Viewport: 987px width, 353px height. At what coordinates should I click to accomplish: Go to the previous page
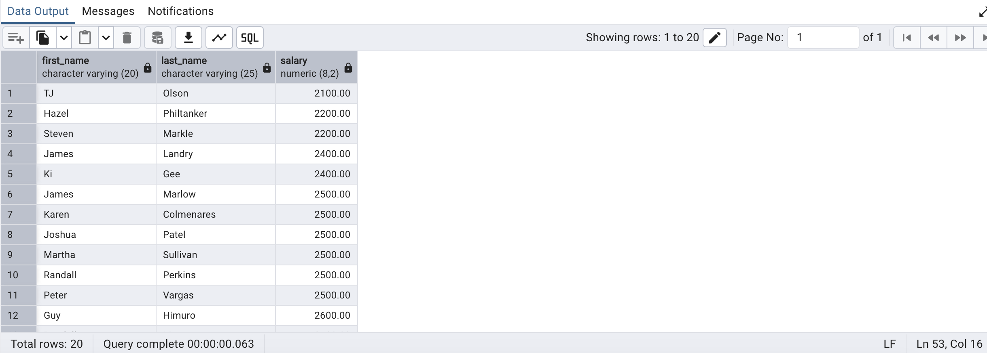coord(934,38)
